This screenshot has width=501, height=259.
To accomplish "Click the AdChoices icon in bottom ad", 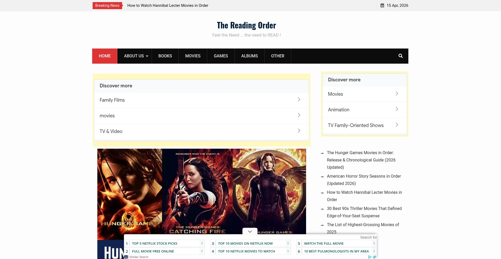I will (370, 257).
